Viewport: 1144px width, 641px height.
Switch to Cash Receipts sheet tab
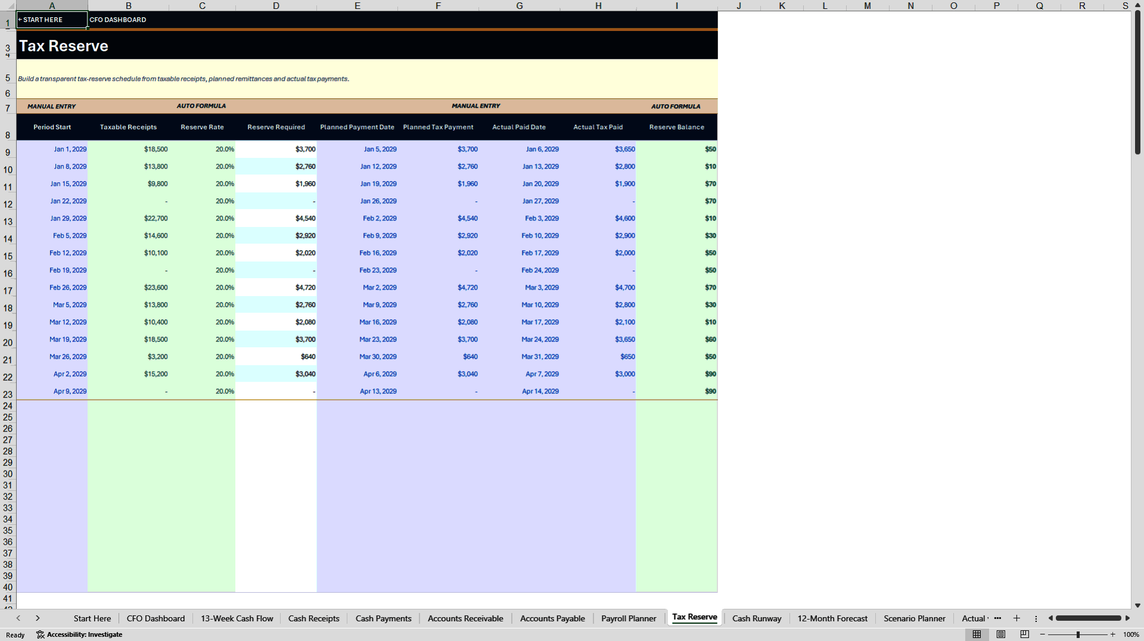pyautogui.click(x=313, y=618)
